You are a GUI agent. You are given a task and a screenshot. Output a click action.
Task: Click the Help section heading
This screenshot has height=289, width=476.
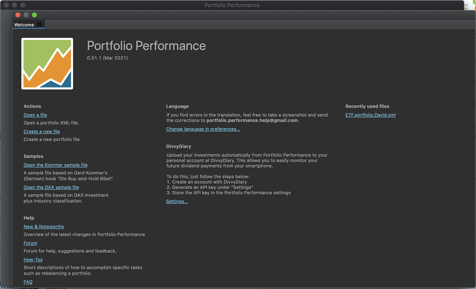pyautogui.click(x=29, y=218)
